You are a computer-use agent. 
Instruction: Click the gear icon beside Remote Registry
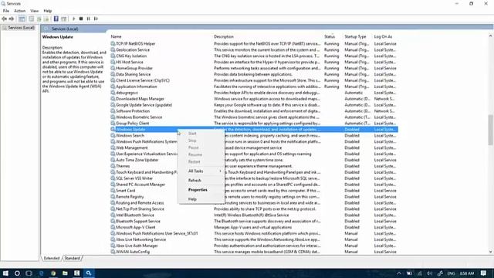[x=113, y=197]
